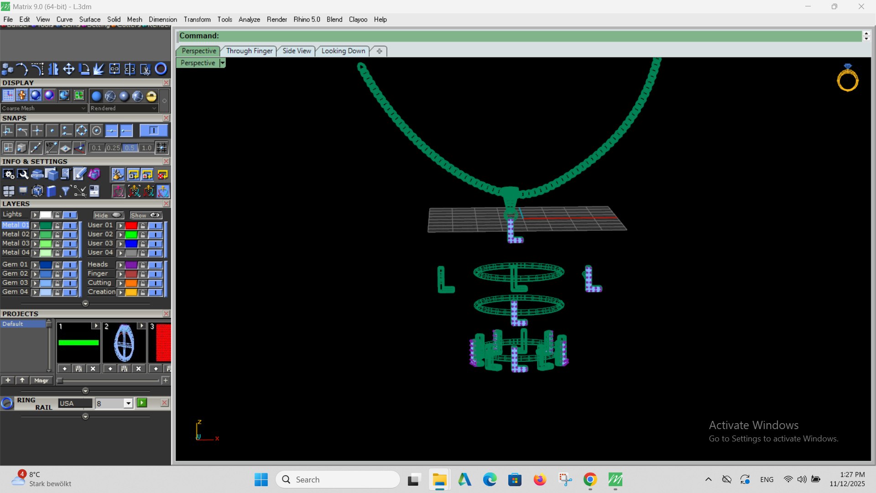Open the notes pencil icon
876x493 pixels.
point(79,174)
